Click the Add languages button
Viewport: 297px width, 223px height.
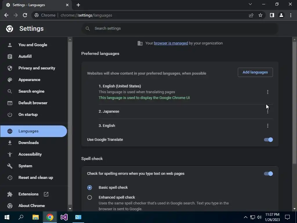click(x=255, y=72)
